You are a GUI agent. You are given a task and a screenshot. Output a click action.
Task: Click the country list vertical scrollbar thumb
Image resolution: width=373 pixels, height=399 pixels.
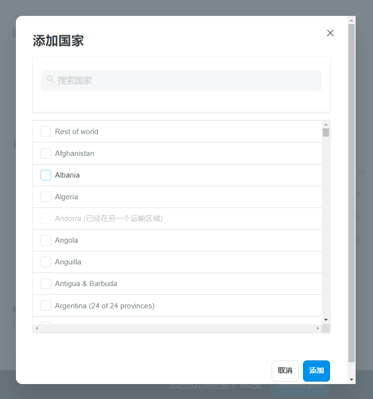click(326, 133)
